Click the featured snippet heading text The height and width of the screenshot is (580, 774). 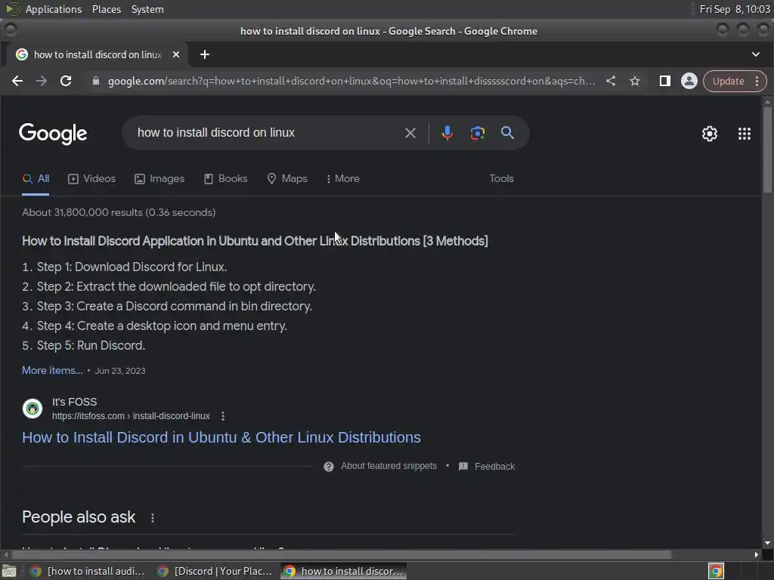coord(255,241)
